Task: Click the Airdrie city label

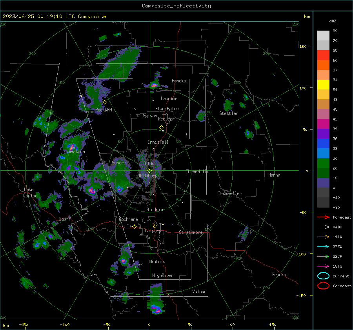Action: point(155,210)
